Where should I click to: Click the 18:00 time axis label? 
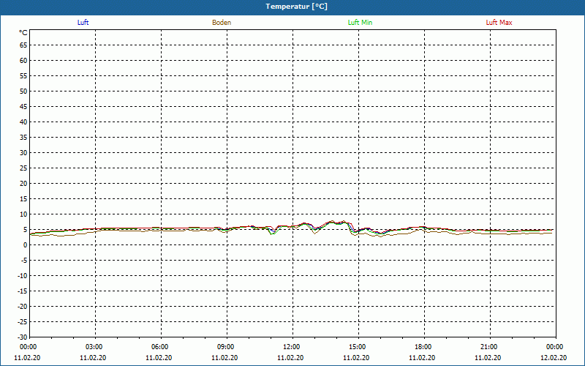(x=423, y=347)
